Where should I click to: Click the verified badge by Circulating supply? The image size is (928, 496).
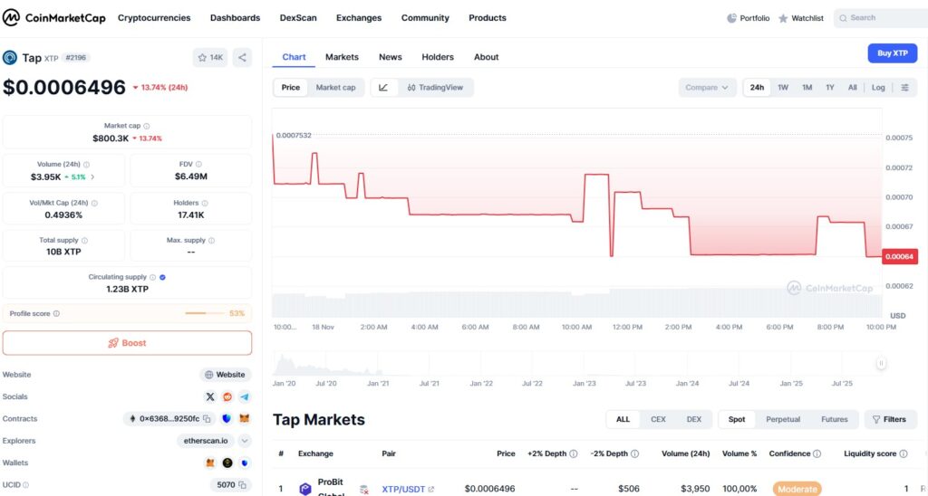click(163, 277)
